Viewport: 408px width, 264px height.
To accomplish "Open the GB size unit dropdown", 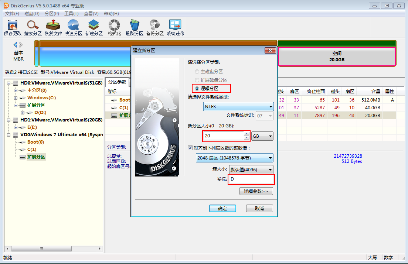I will [262, 136].
